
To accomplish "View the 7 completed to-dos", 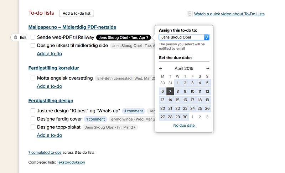I will tap(45, 152).
